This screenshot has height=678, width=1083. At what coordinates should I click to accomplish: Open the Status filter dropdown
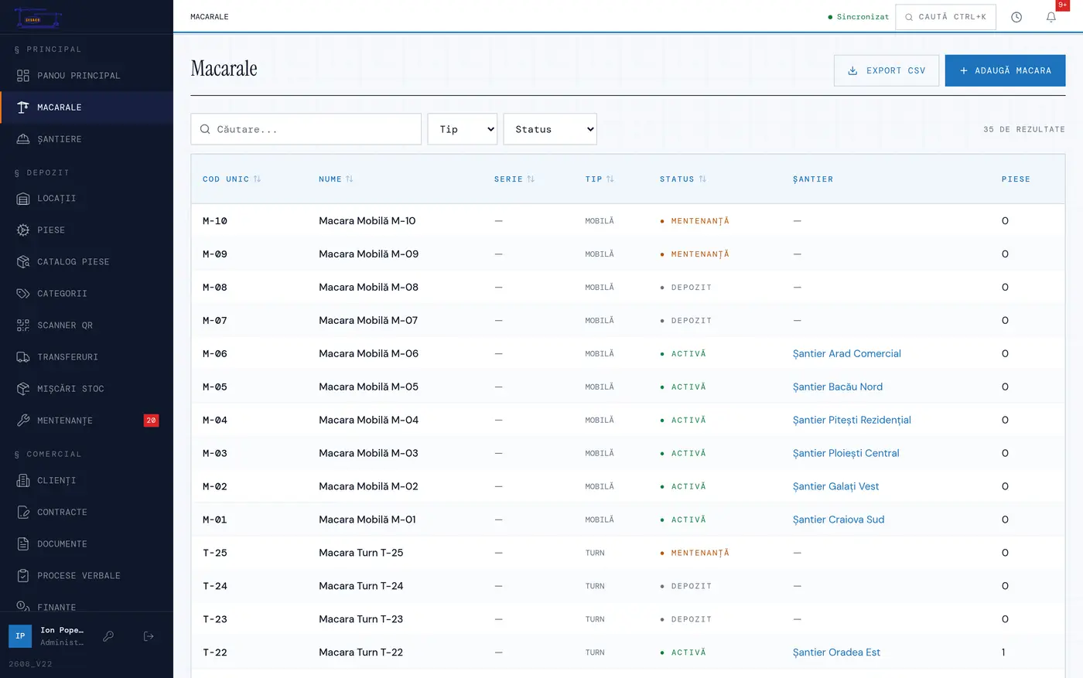click(x=550, y=129)
